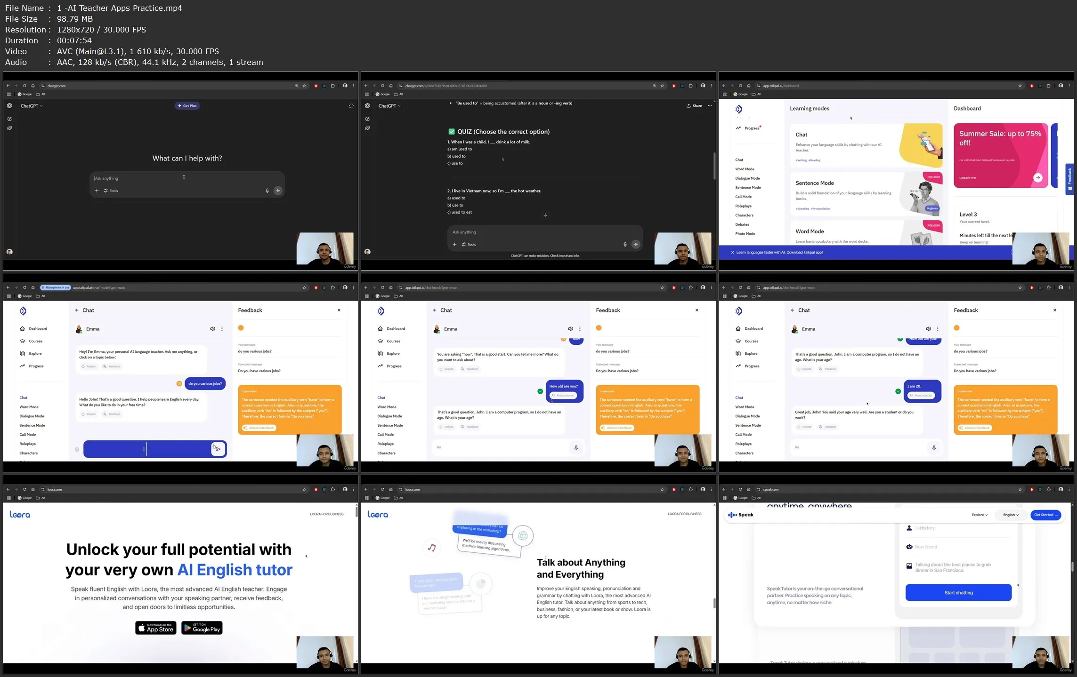Close the 'Download Talkpal app' blue banner

[x=732, y=253]
